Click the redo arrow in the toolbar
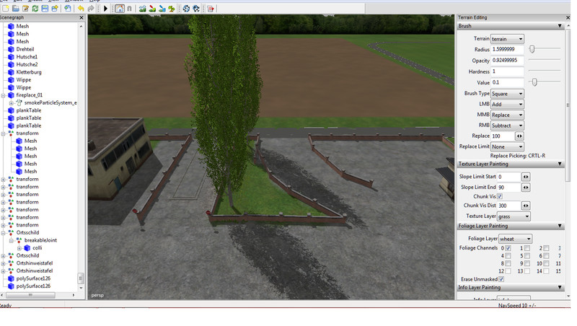This screenshot has width=577, height=326. coord(91,8)
